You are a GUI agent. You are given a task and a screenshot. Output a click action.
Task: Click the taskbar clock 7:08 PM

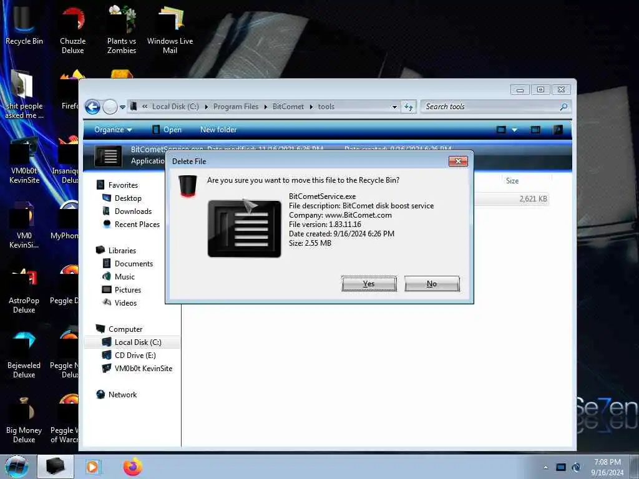pyautogui.click(x=607, y=462)
